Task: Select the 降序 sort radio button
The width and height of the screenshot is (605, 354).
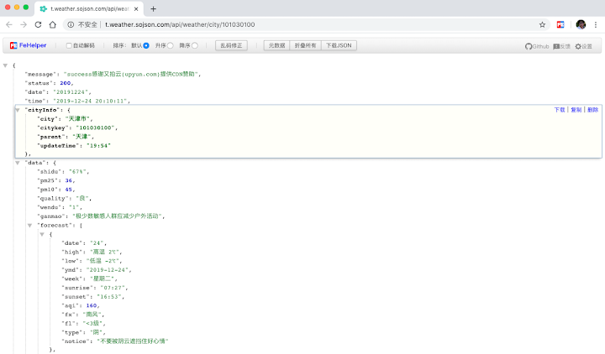Action: [195, 45]
